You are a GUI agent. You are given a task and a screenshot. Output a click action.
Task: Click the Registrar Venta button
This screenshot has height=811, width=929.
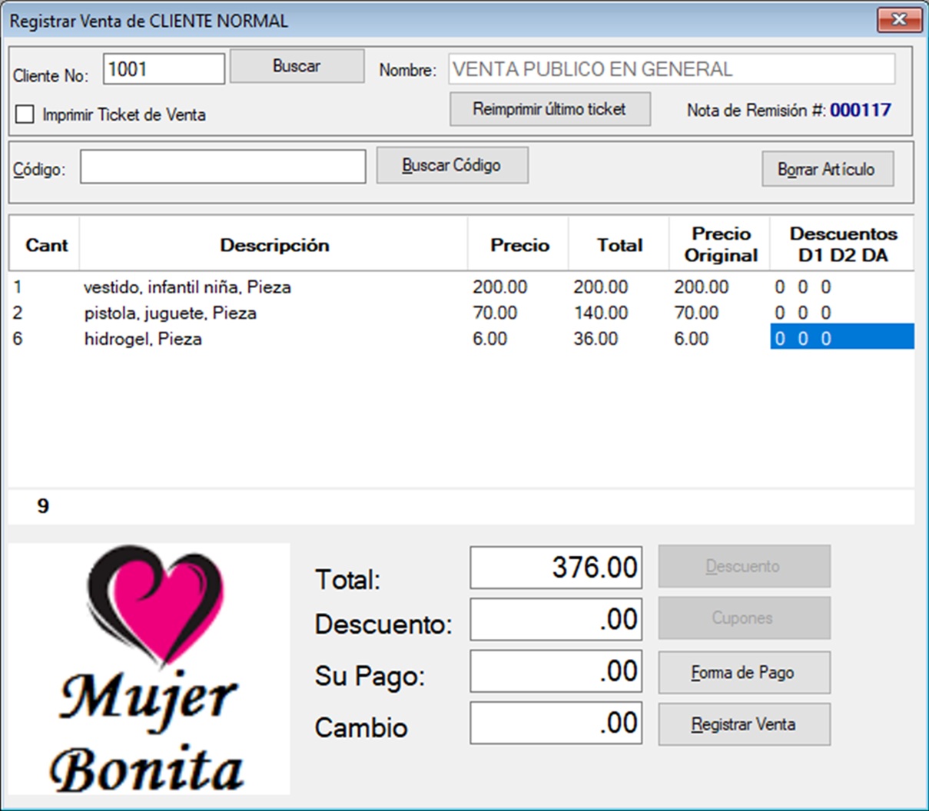744,724
